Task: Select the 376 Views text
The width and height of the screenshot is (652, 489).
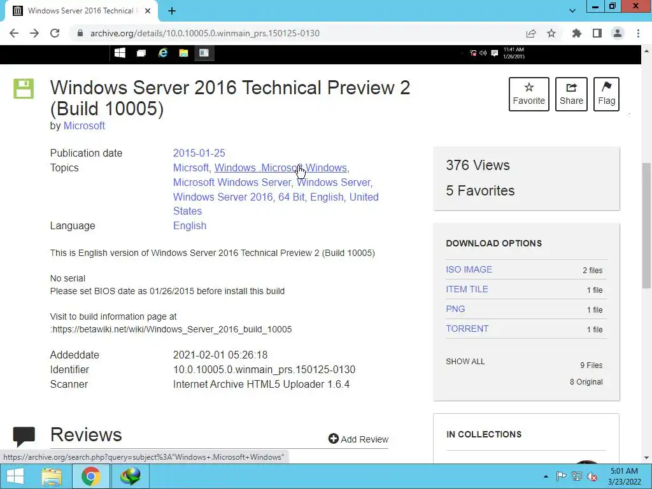Action: coord(478,165)
